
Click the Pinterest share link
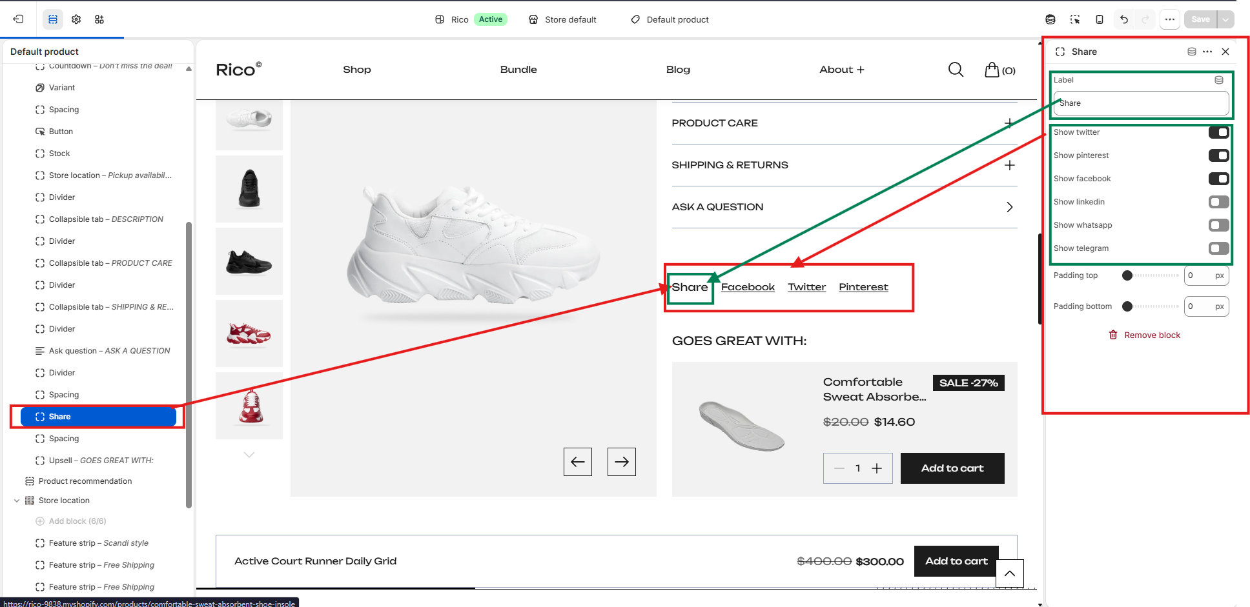tap(863, 287)
